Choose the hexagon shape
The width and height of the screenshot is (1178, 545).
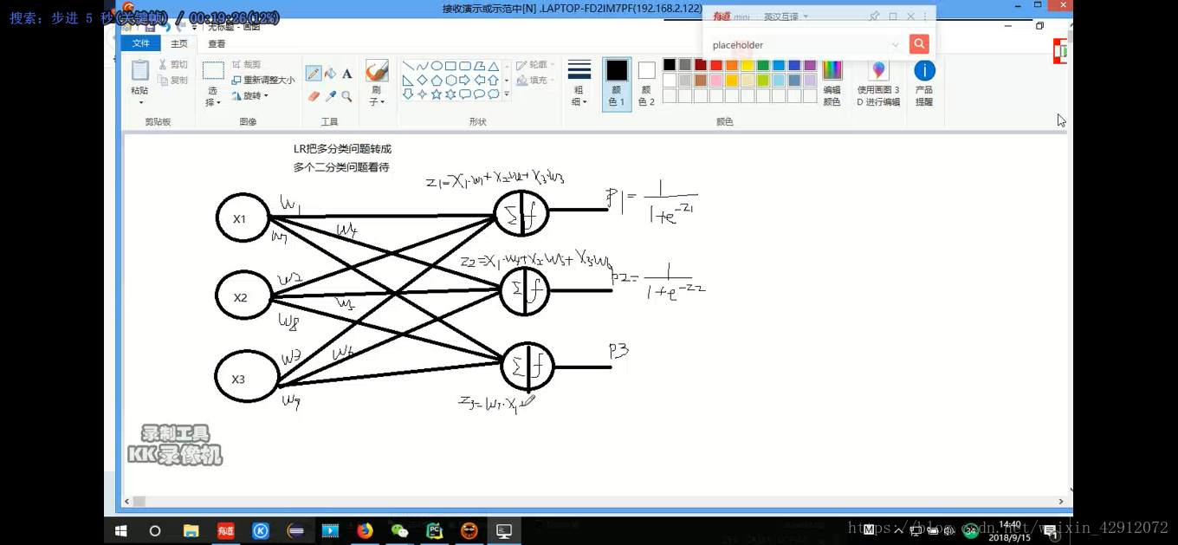[450, 80]
